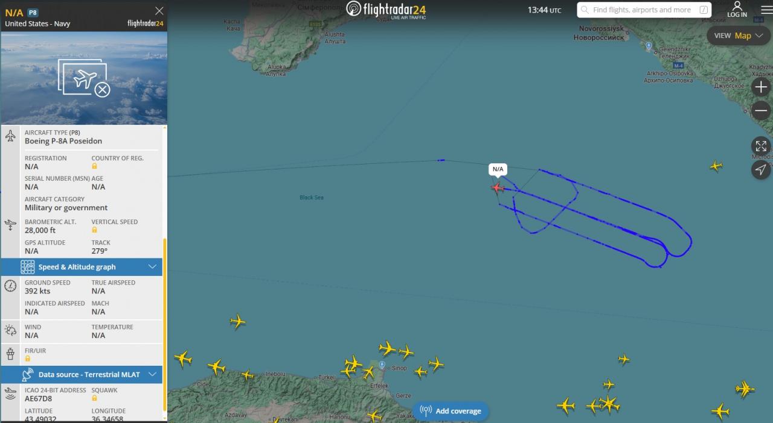
Task: Click the no-photo-available aircraft image placeholder
Action: [85, 78]
